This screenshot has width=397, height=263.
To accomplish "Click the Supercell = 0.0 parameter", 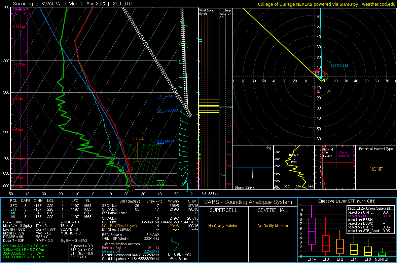I will 81,246.
